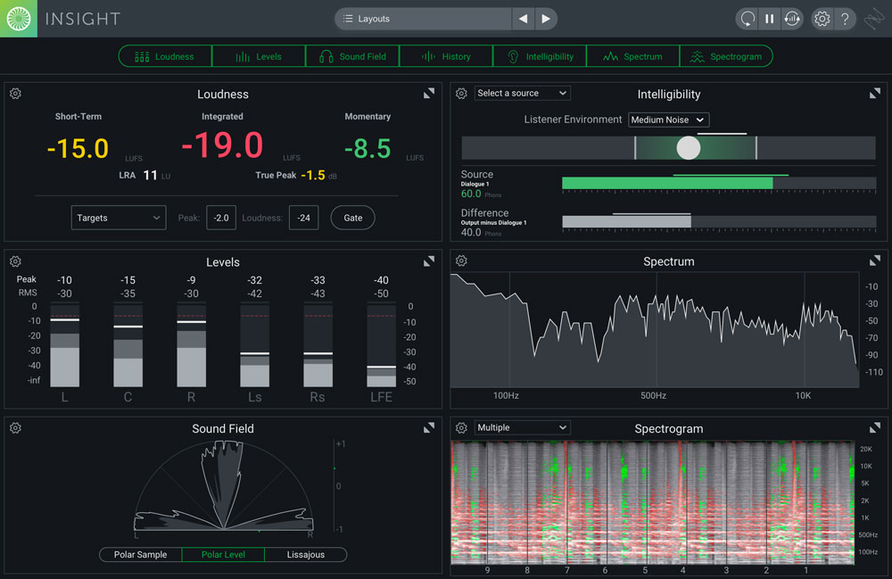892x579 pixels.
Task: Click the Peak target field showing -2.0
Action: point(221,218)
